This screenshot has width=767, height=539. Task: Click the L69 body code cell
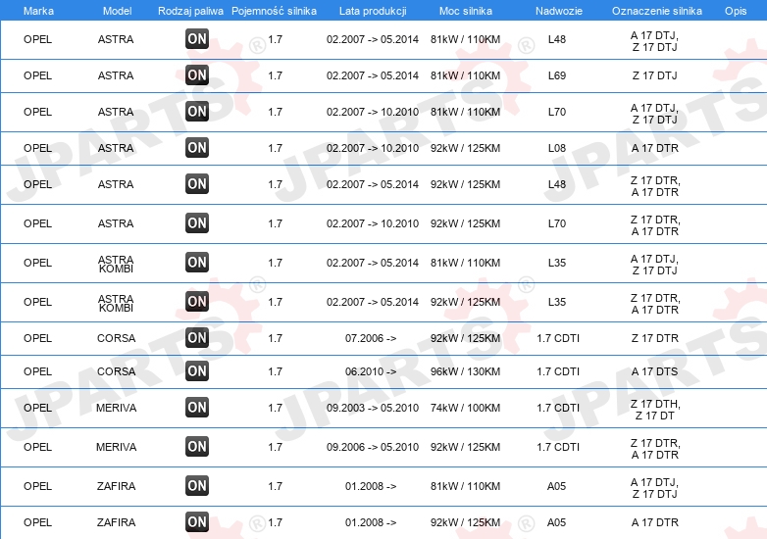(x=557, y=75)
